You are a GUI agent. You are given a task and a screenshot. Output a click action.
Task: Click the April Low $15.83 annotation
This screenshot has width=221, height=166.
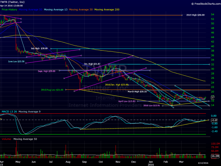[x=127, y=101]
